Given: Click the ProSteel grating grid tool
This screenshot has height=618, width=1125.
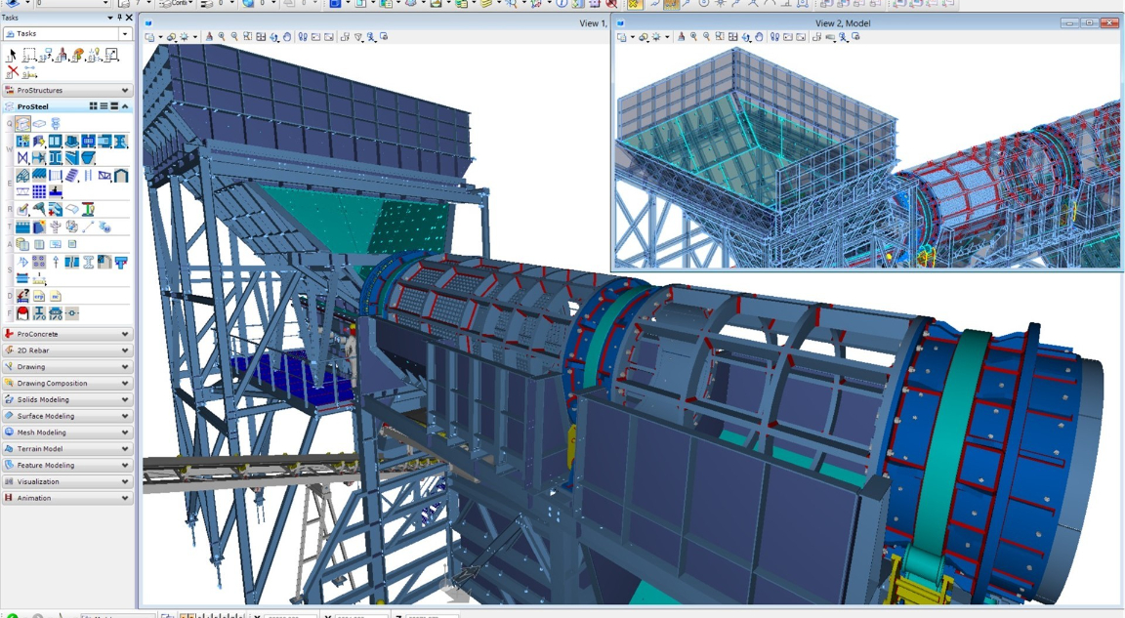Looking at the screenshot, I should 39,191.
